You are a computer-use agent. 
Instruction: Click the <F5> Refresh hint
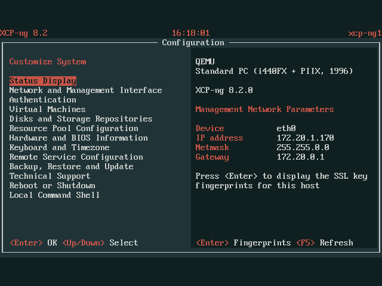coord(325,243)
